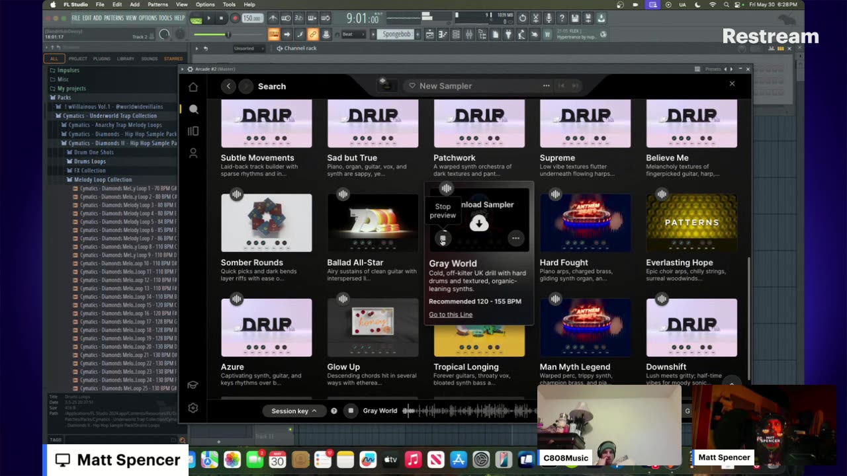Preview Somber Rounds with waveform icon
Viewport: 847px width, 476px height.
[236, 194]
